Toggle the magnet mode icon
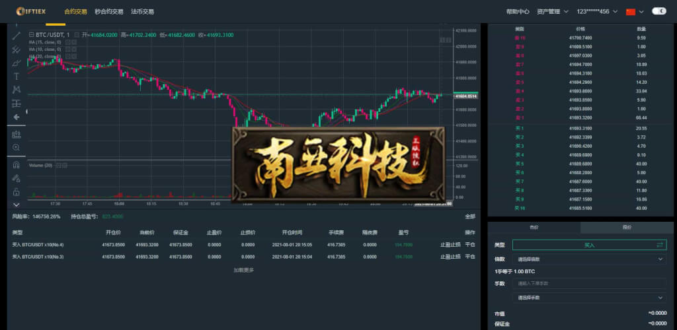Screen dimensions: 677x330 (x=17, y=164)
